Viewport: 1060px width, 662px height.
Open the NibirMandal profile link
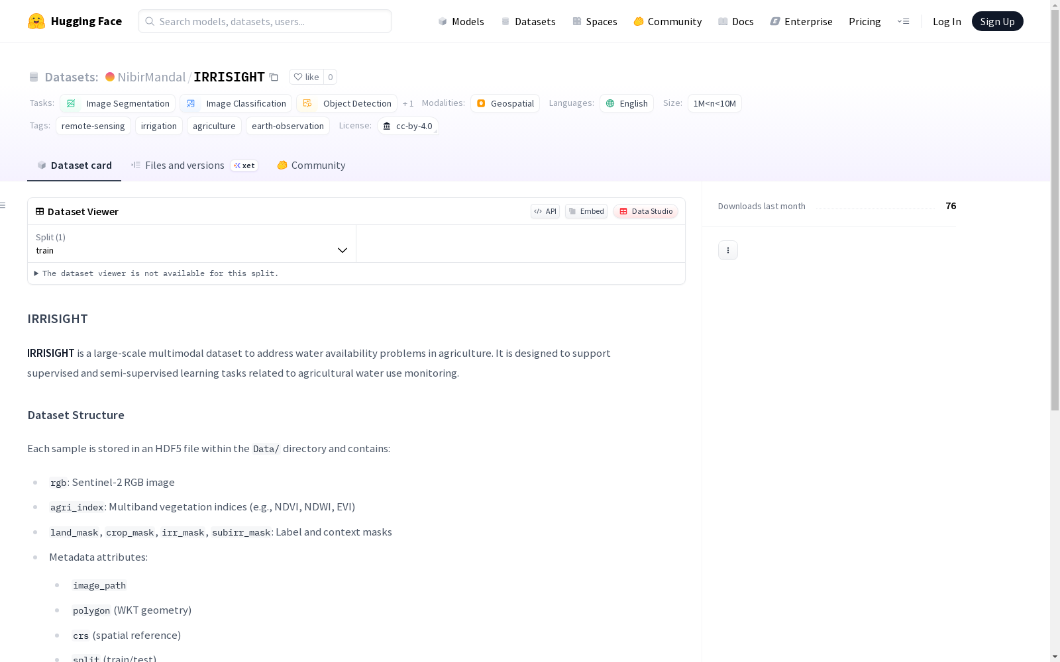[151, 77]
